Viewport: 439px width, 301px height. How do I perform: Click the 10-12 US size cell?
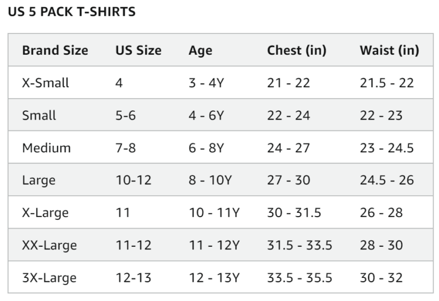[x=133, y=180]
